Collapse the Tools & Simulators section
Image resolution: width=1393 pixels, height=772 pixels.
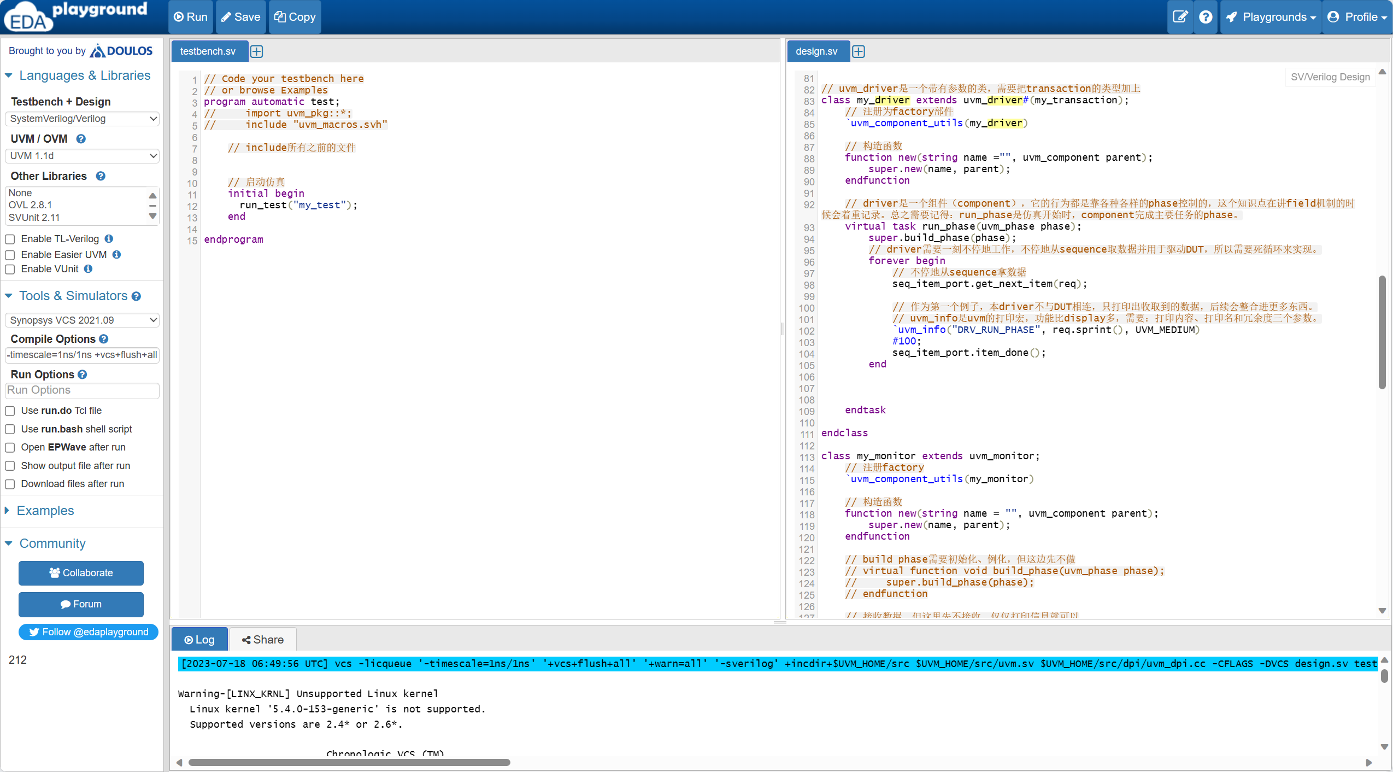click(x=72, y=296)
